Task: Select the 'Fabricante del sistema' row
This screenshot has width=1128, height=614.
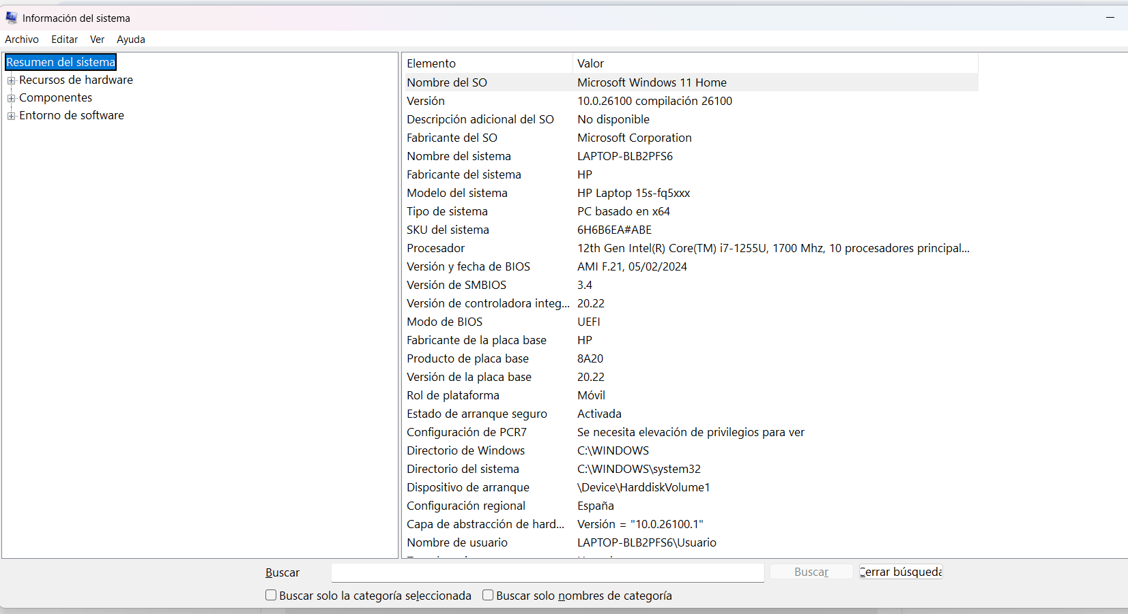Action: [691, 174]
